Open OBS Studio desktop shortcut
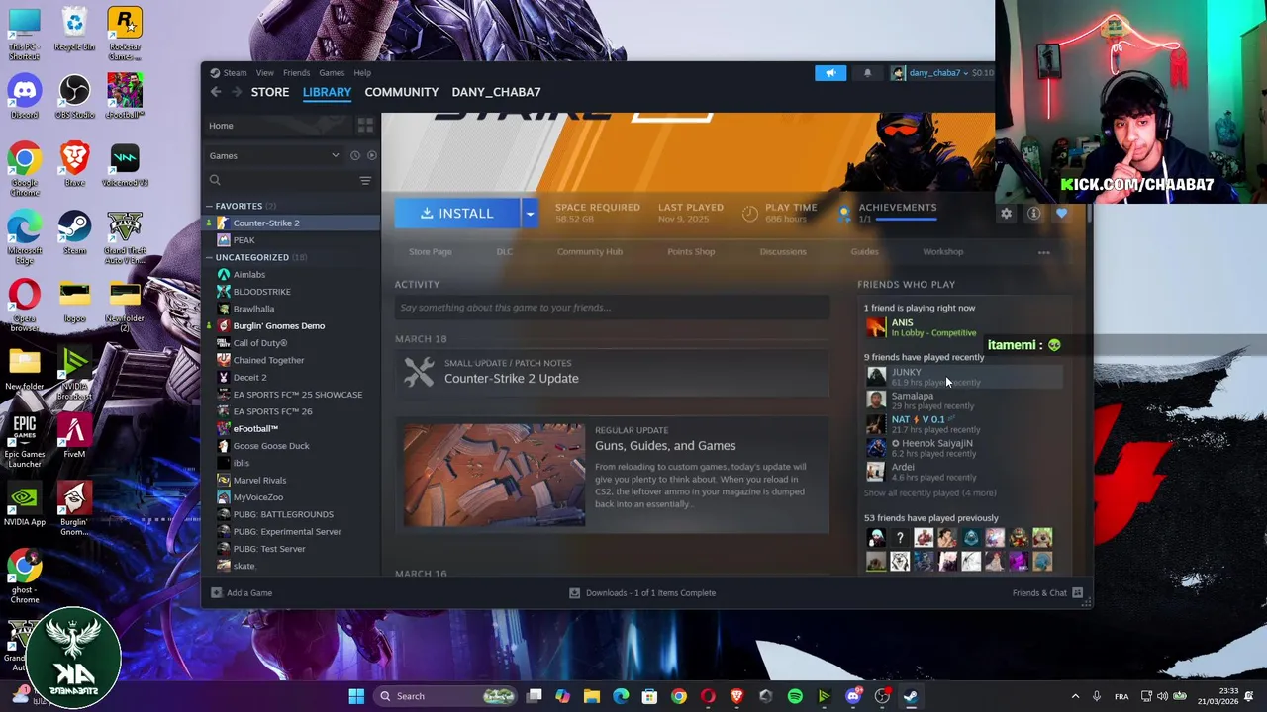Viewport: 1267px width, 712px height. pos(74,97)
